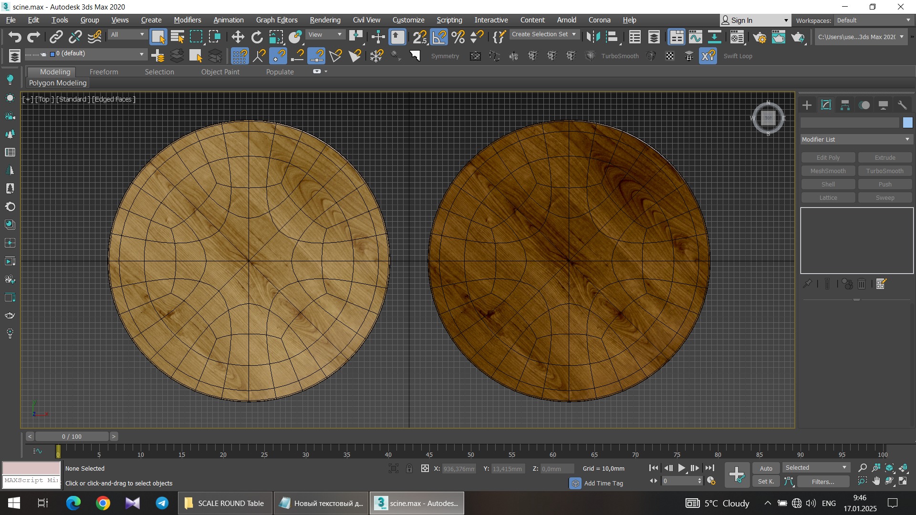Switch to the Freeform ribbon tab
The width and height of the screenshot is (916, 515).
pyautogui.click(x=104, y=72)
